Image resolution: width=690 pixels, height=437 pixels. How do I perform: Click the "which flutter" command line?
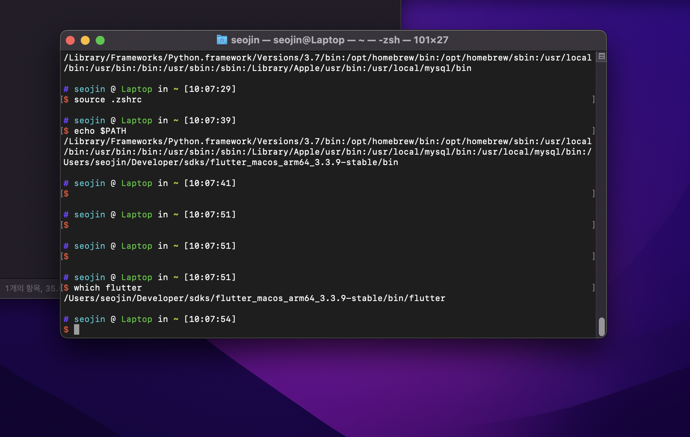point(108,288)
